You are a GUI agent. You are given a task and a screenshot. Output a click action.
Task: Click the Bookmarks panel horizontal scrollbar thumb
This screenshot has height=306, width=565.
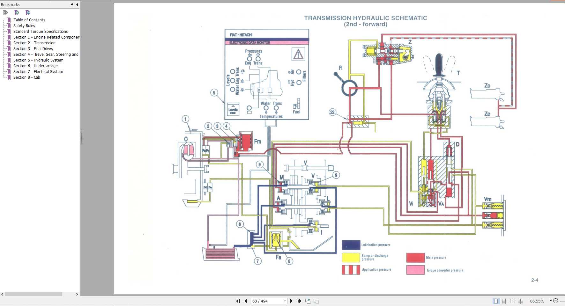(x=33, y=294)
